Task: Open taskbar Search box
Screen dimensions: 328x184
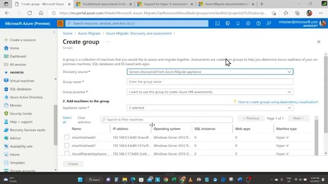Action: (x=94, y=179)
